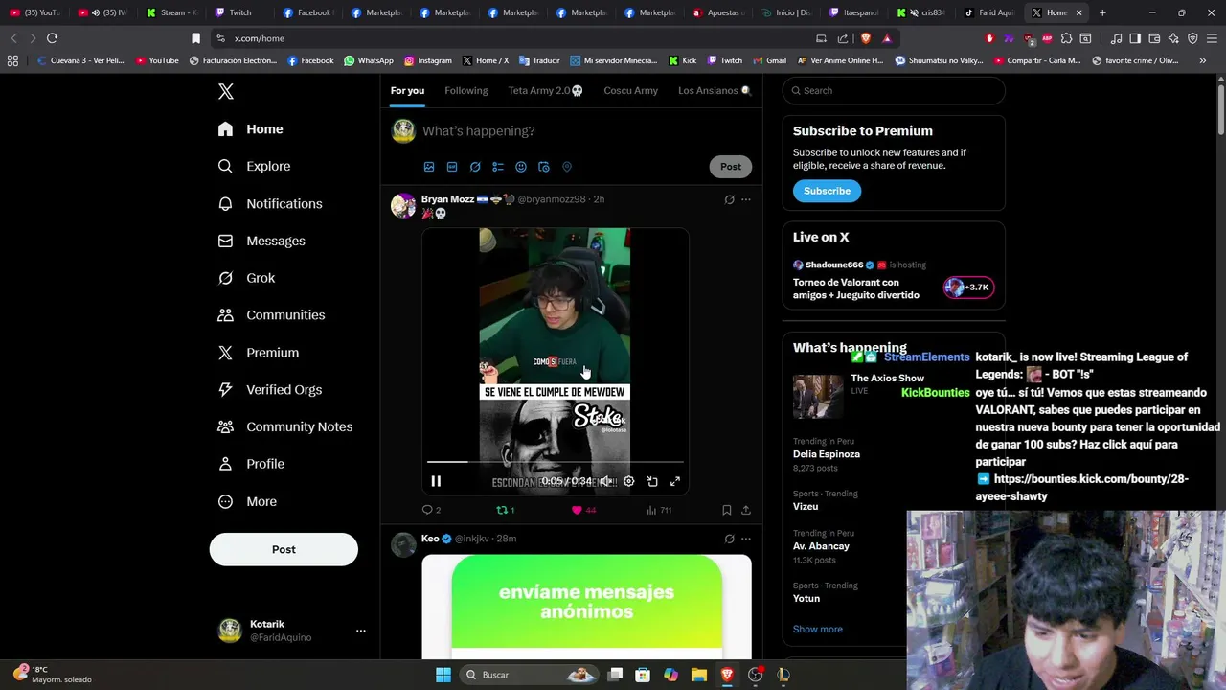Screen dimensions: 1226x690
Task: Open more options on Bryan Mozz post
Action: click(746, 199)
